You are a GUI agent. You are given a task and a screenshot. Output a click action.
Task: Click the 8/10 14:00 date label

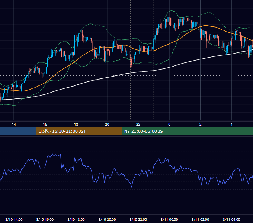click(14, 219)
